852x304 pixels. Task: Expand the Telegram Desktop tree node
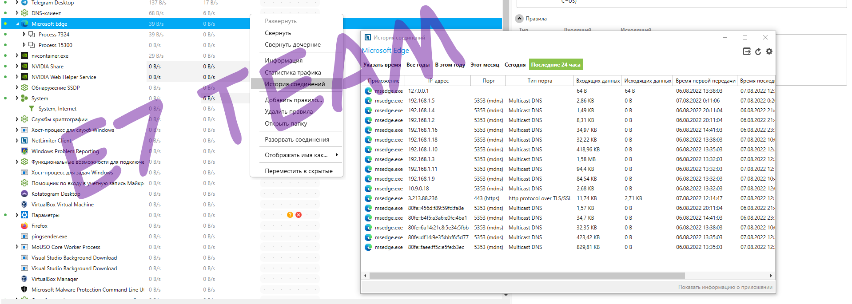pos(17,3)
